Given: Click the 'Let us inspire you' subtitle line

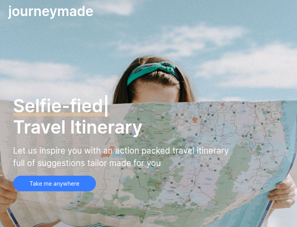Looking at the screenshot, I should coord(121,151).
